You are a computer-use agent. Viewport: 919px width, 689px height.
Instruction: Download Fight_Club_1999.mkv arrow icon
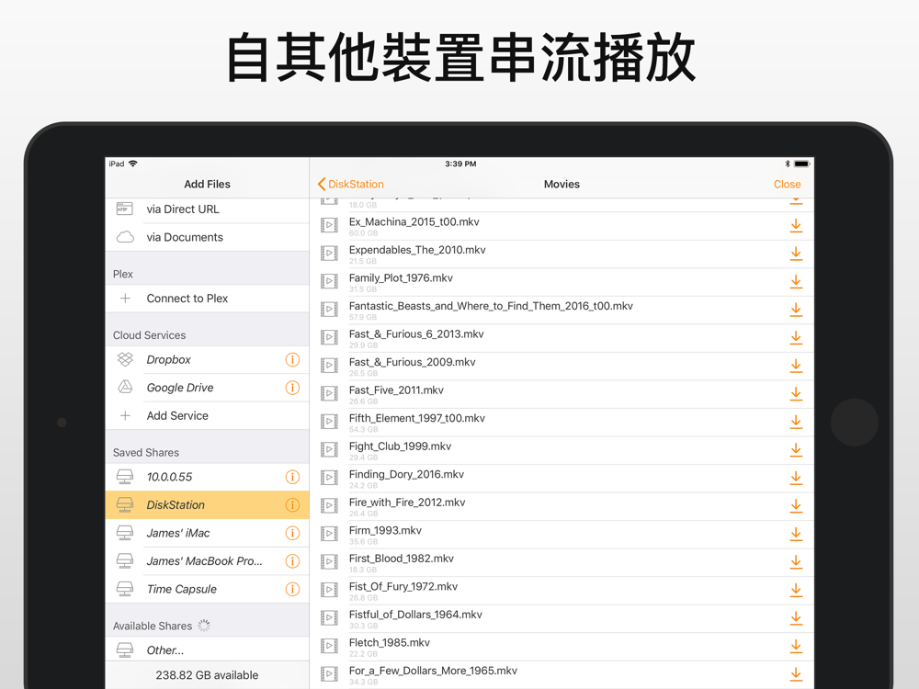point(796,450)
